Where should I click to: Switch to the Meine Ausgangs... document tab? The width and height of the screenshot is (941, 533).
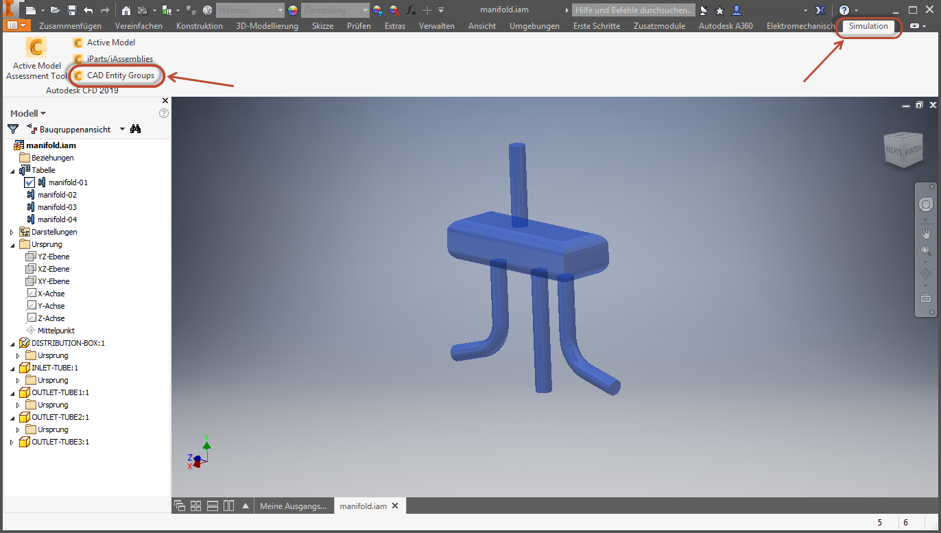(x=294, y=506)
